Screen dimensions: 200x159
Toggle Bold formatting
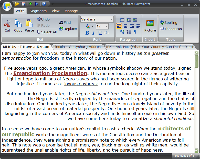coord(87,33)
